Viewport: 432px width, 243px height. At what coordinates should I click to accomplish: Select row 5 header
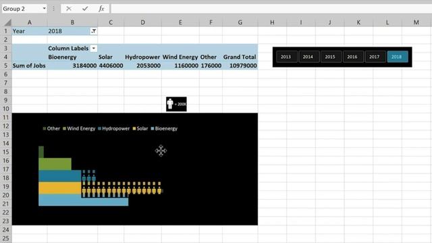point(6,65)
